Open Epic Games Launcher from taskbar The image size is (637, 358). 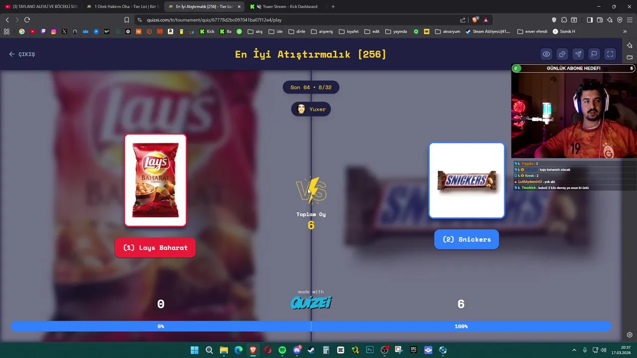[414, 350]
